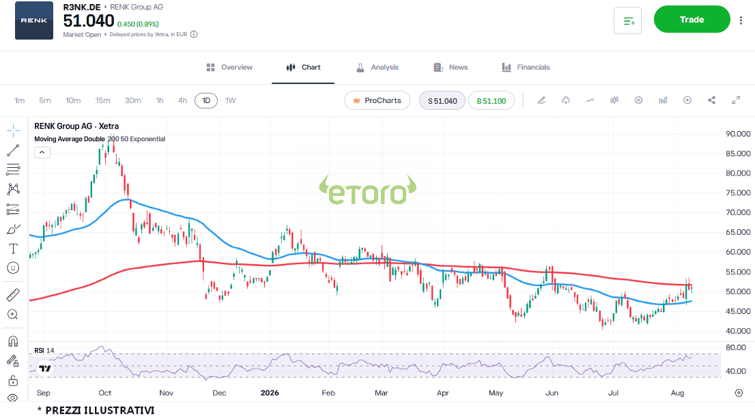Click the RENK Group AG · Xetra chart title

tap(76, 126)
